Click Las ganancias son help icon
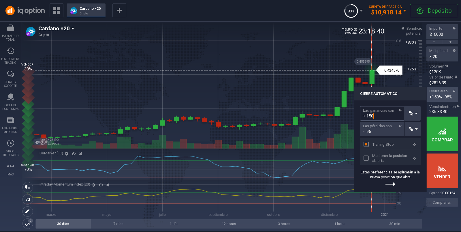This screenshot has width=461, height=232. (400, 110)
